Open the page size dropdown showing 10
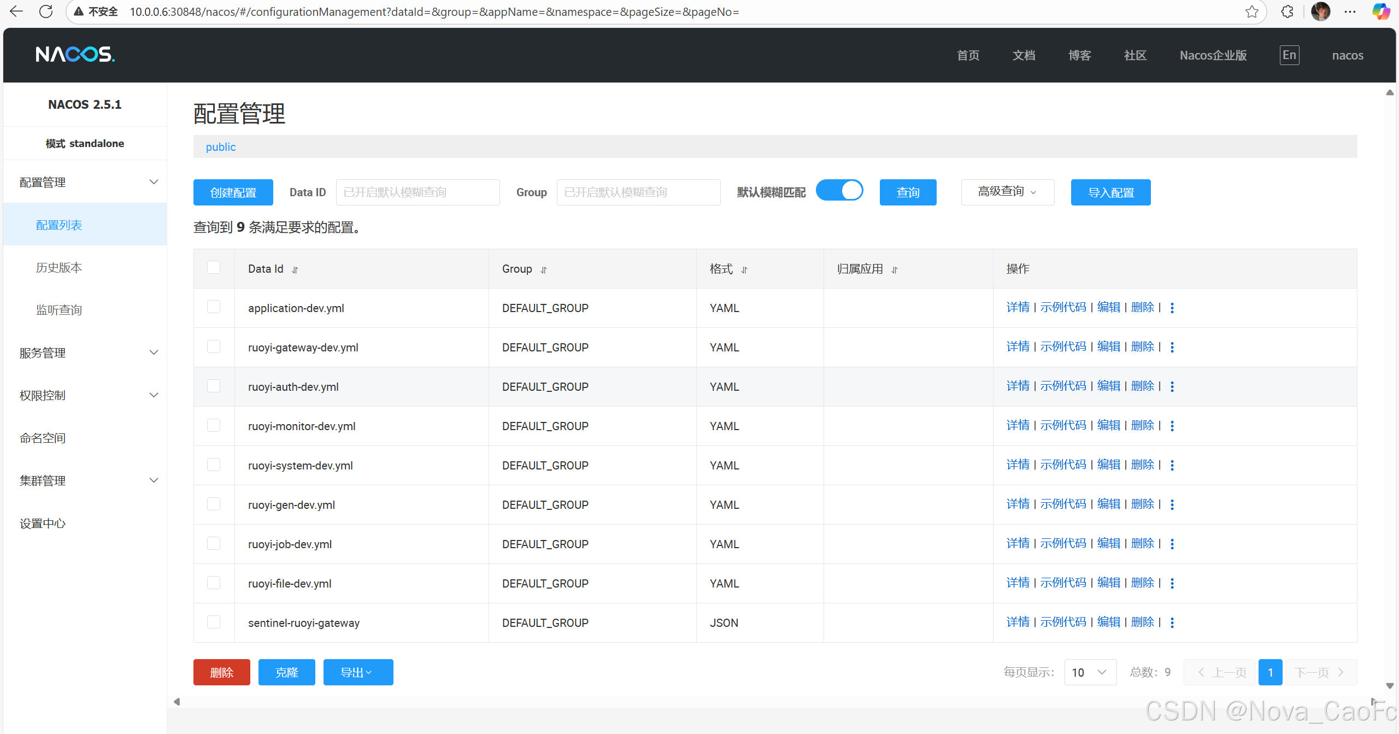 [1090, 672]
